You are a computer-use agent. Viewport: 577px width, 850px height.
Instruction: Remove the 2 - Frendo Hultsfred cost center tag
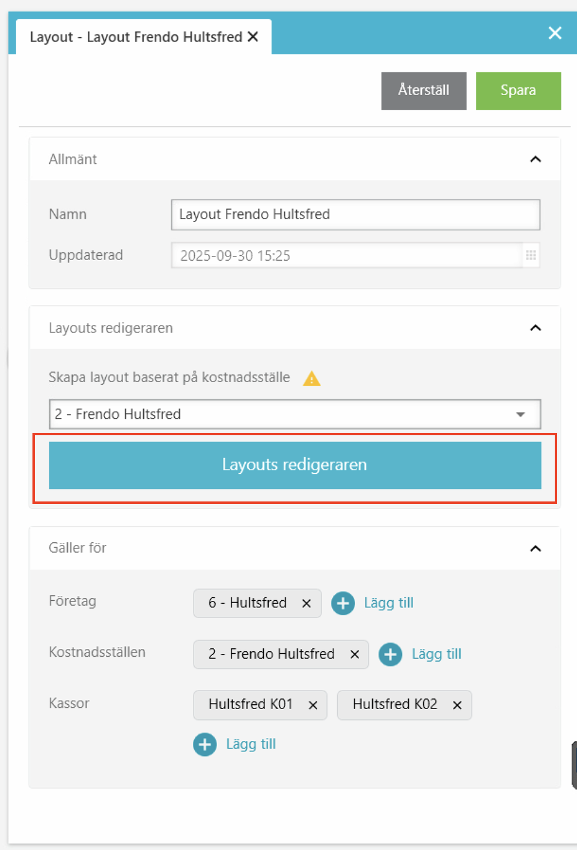(x=355, y=654)
